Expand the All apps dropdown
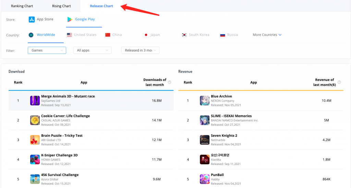Image resolution: width=351 pixels, height=188 pixels. [x=92, y=50]
